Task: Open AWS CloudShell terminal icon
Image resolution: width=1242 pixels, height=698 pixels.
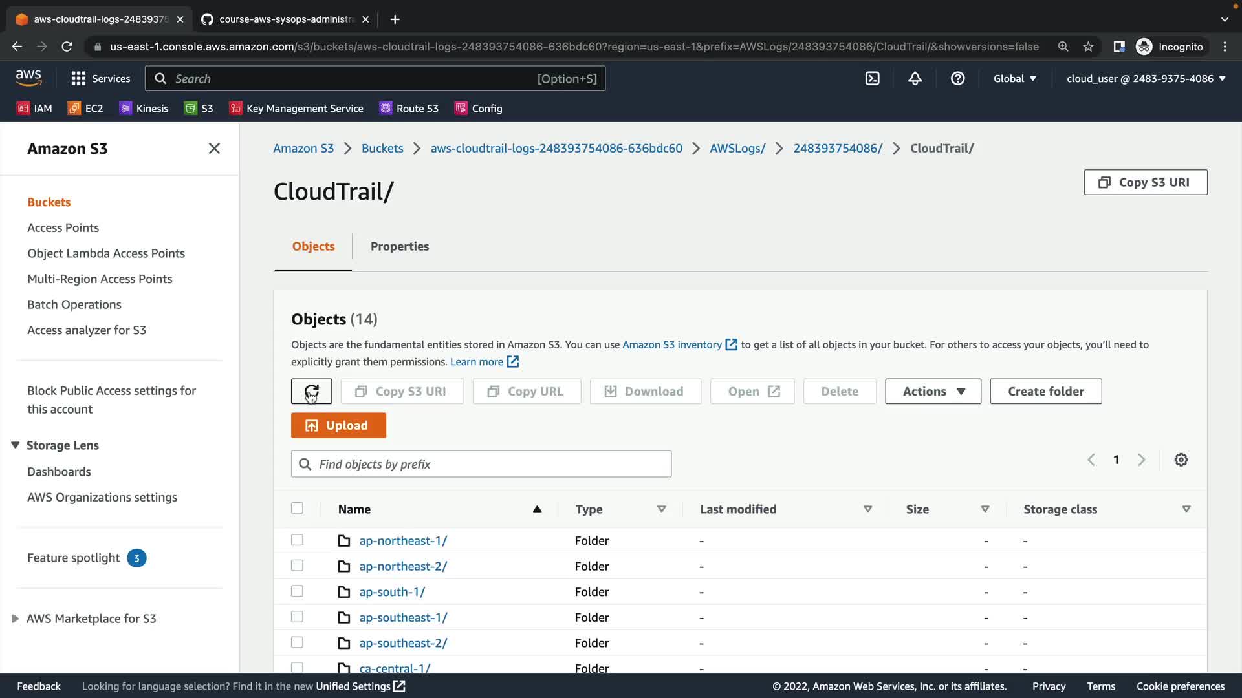Action: point(872,79)
